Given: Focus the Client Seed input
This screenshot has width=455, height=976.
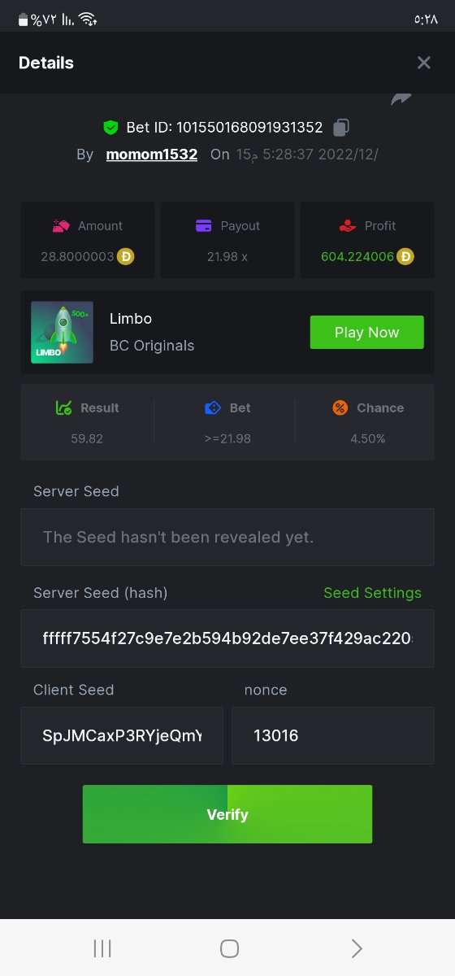Looking at the screenshot, I should [122, 735].
